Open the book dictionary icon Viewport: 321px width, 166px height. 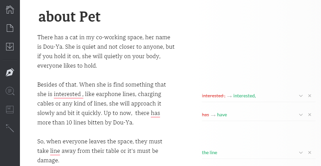tap(10, 109)
